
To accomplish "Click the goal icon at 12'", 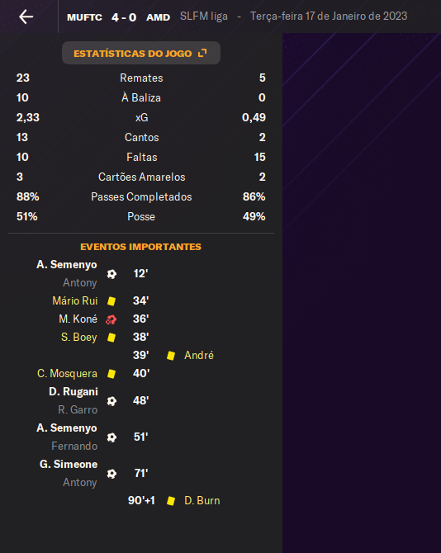I will pyautogui.click(x=111, y=274).
